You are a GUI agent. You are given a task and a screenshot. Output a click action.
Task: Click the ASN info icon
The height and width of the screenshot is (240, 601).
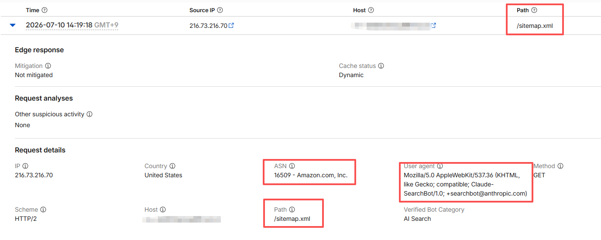[292, 166]
